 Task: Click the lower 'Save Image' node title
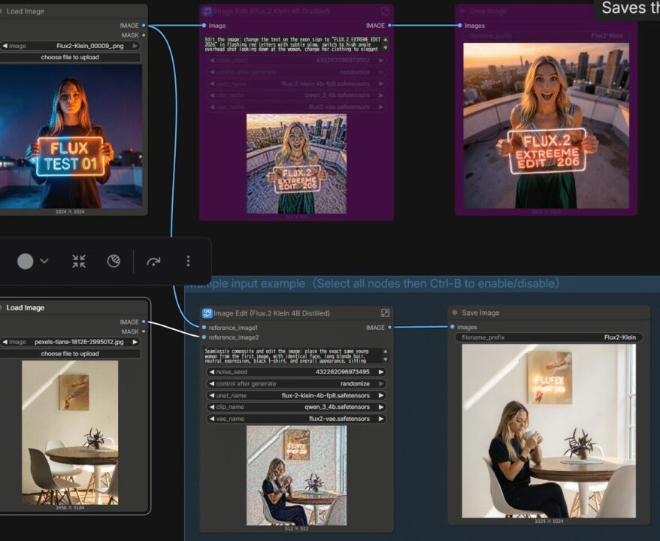480,313
